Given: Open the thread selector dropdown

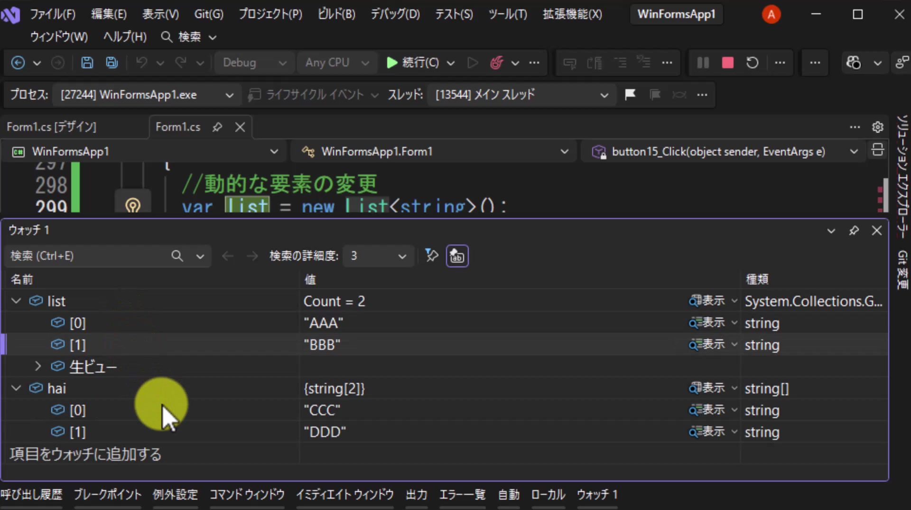Looking at the screenshot, I should point(521,95).
